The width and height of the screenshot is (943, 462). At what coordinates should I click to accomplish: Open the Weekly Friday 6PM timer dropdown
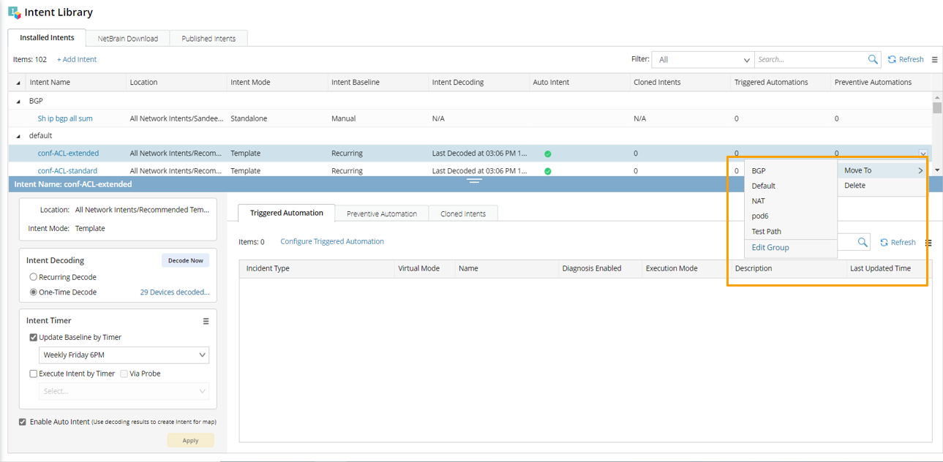click(124, 355)
